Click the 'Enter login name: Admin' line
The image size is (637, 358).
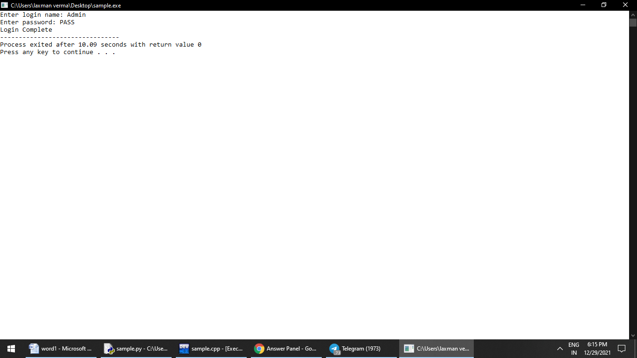tap(43, 14)
